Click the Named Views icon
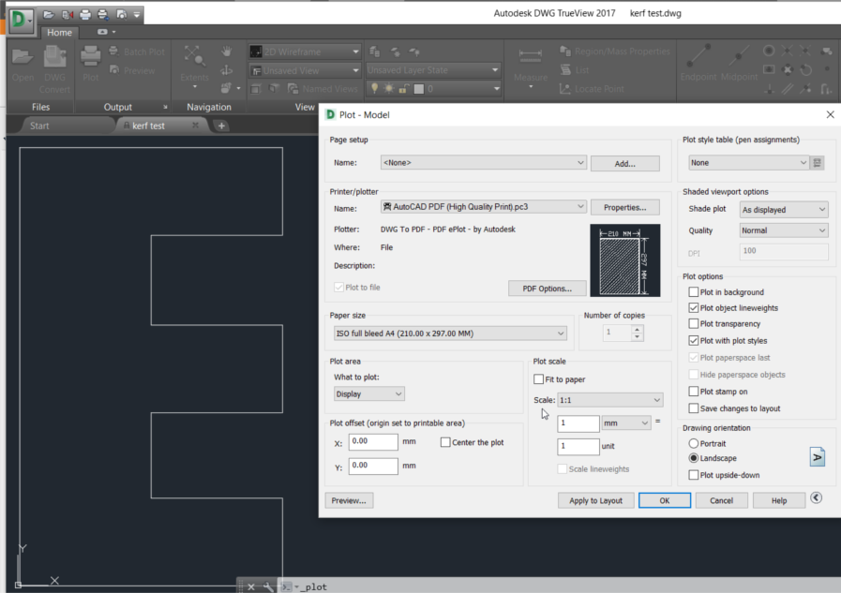Viewport: 841px width, 593px height. point(293,88)
